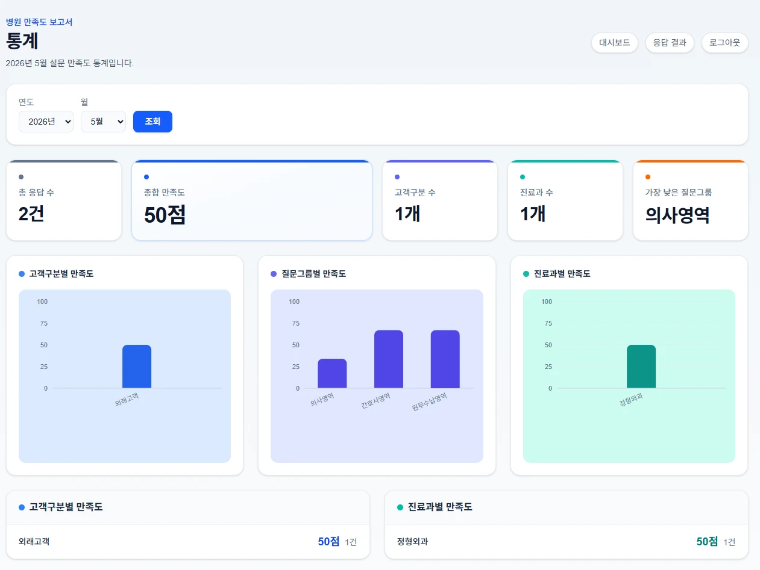
Task: Click the 진료과별 만족도 chart title
Action: (562, 274)
